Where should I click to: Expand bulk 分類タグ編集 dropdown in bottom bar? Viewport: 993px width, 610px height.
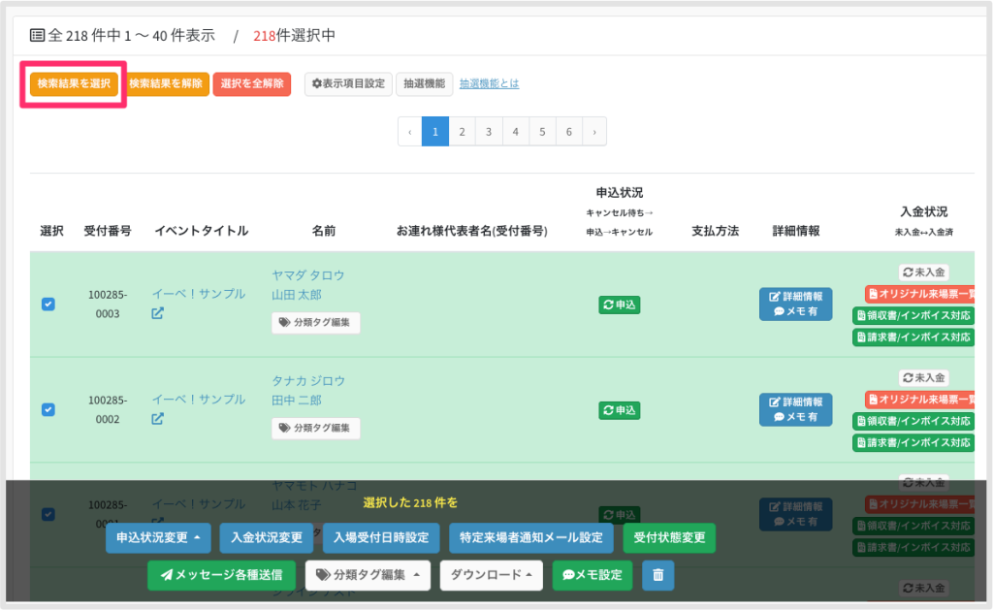point(368,575)
